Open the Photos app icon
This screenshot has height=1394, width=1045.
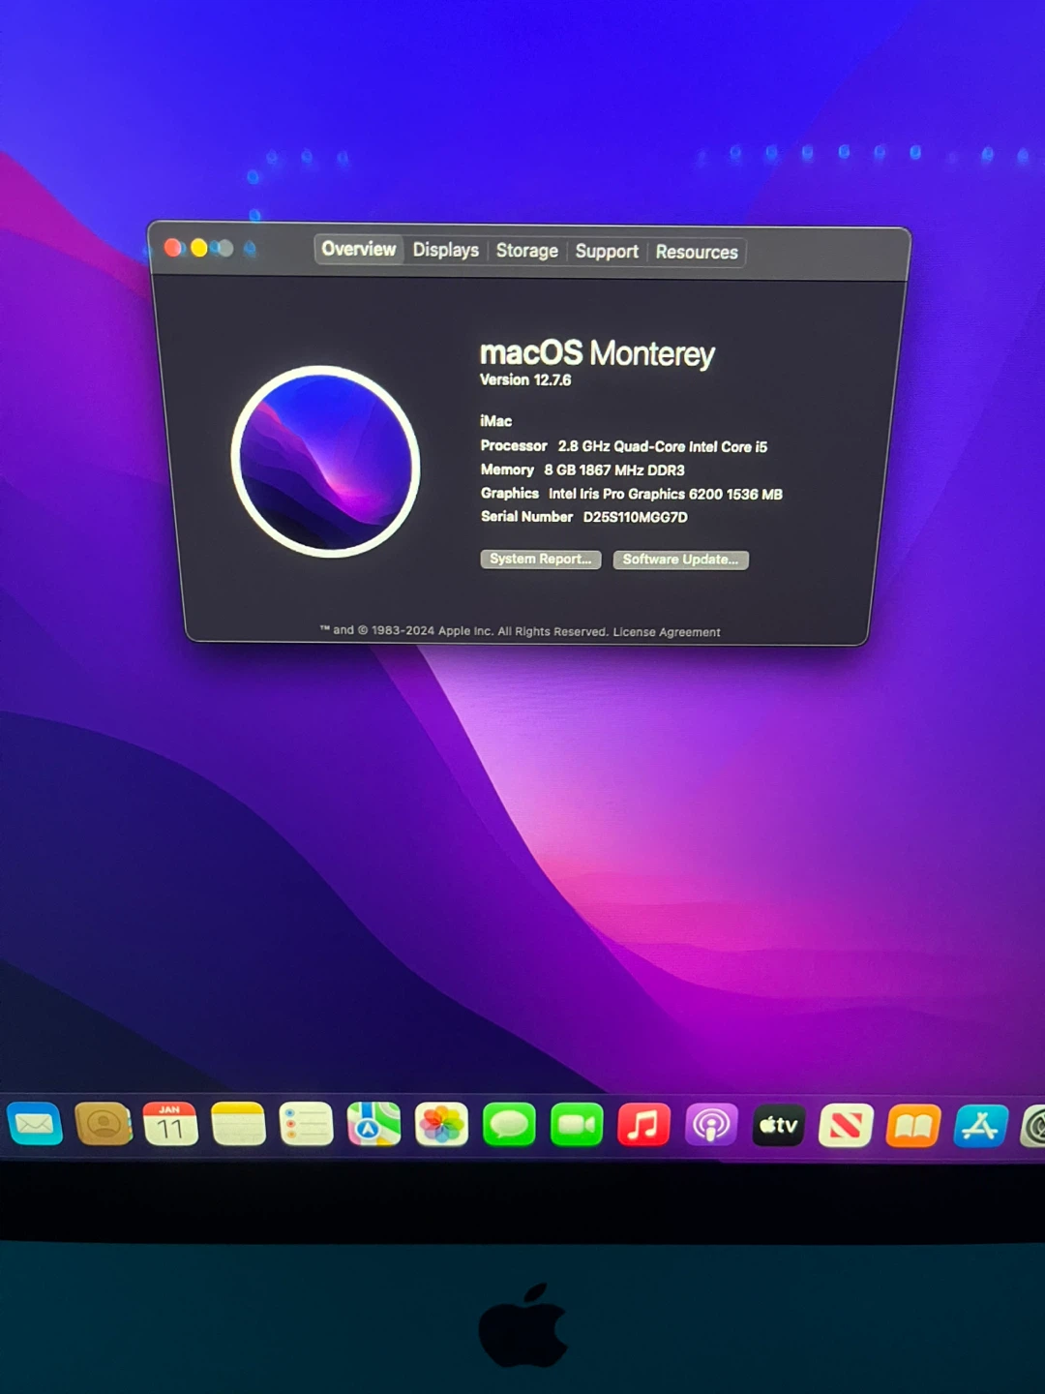(441, 1125)
